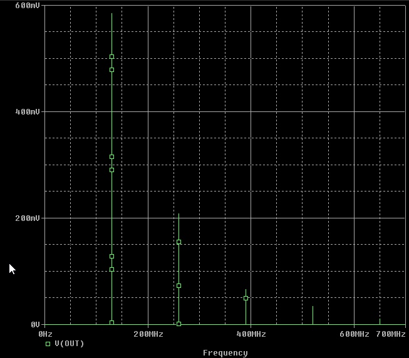
Task: Click the 200MHz x-axis label
Action: pos(148,334)
